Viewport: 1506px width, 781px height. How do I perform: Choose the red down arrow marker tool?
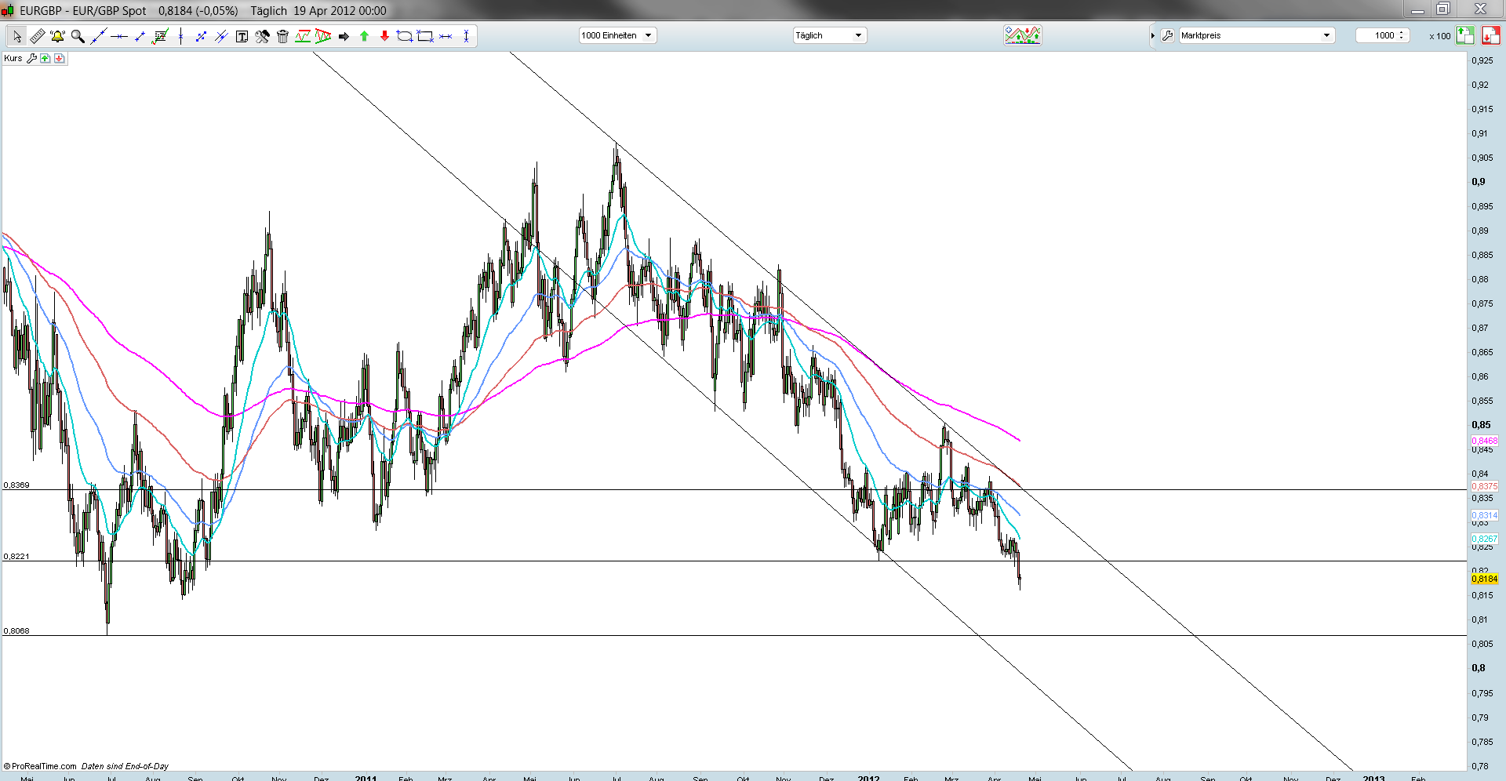[384, 36]
